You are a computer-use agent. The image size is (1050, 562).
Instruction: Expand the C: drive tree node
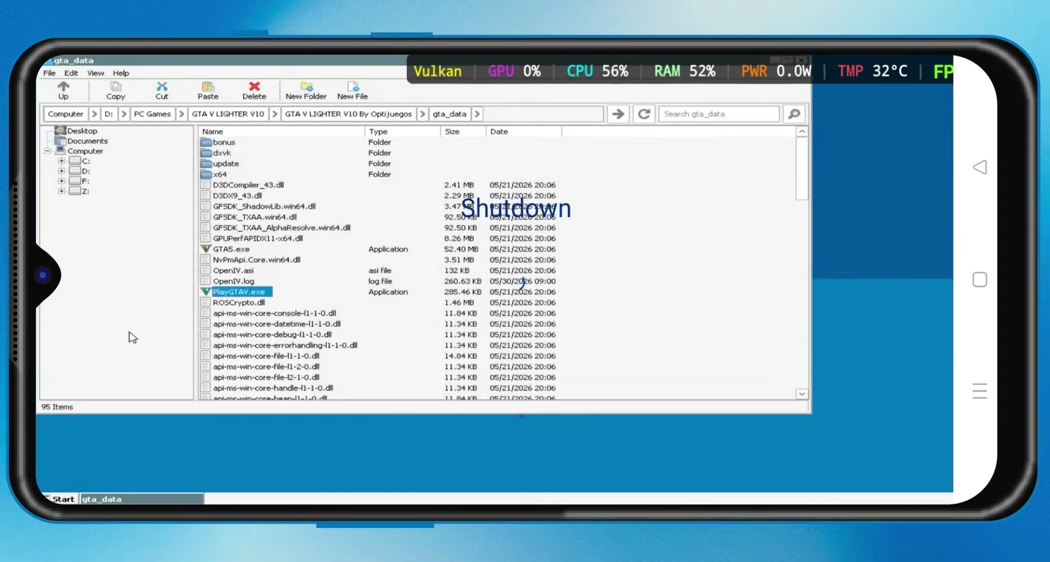[62, 161]
